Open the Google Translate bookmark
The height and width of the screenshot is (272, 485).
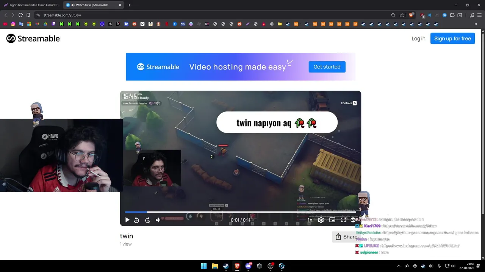coord(21,24)
